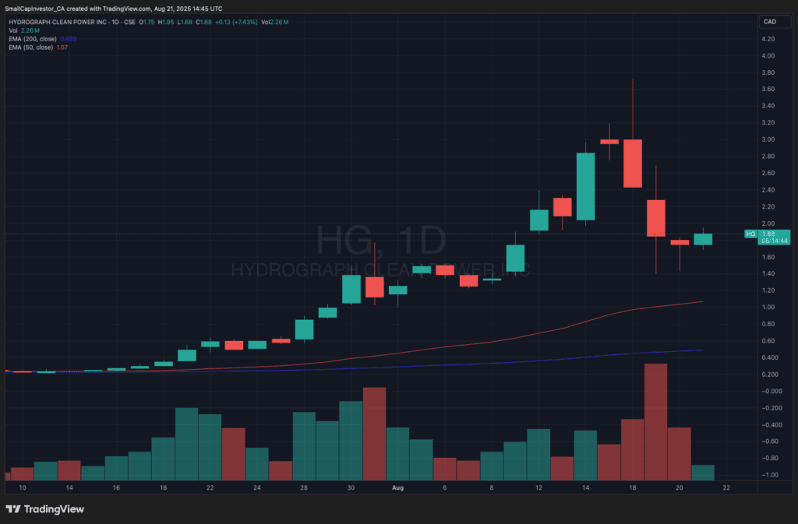The height and width of the screenshot is (524, 798).
Task: Click the 20 label on date axis
Action: (680, 487)
